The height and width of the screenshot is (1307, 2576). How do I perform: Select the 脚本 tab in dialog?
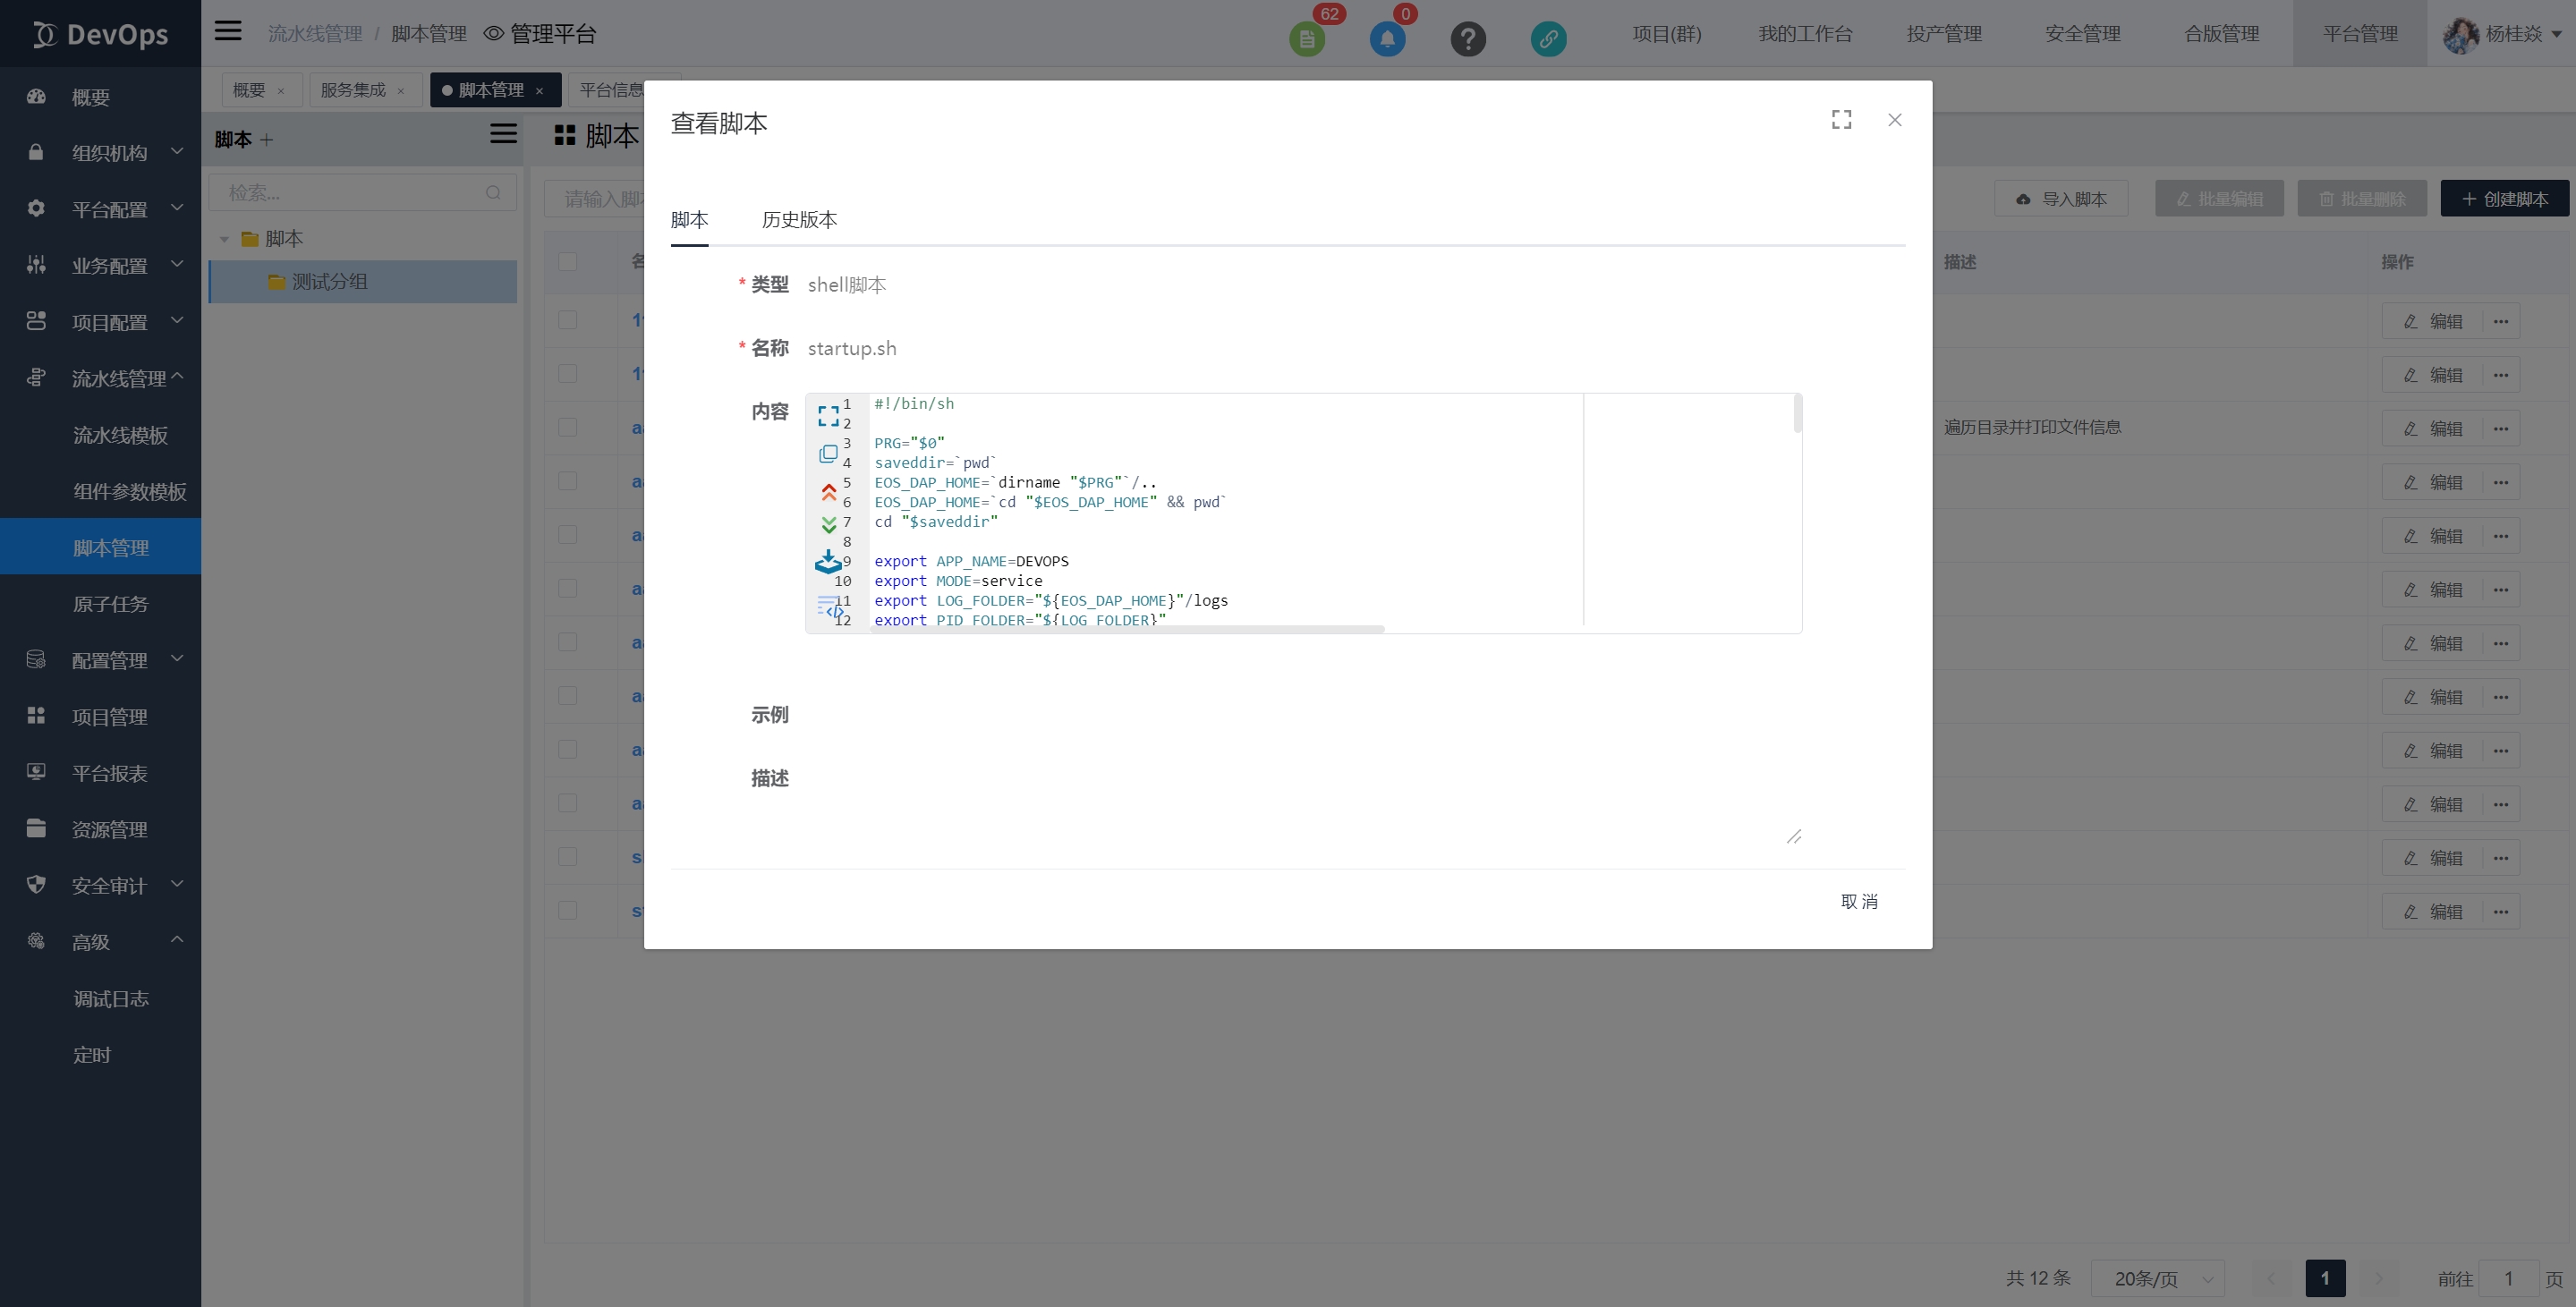point(689,220)
